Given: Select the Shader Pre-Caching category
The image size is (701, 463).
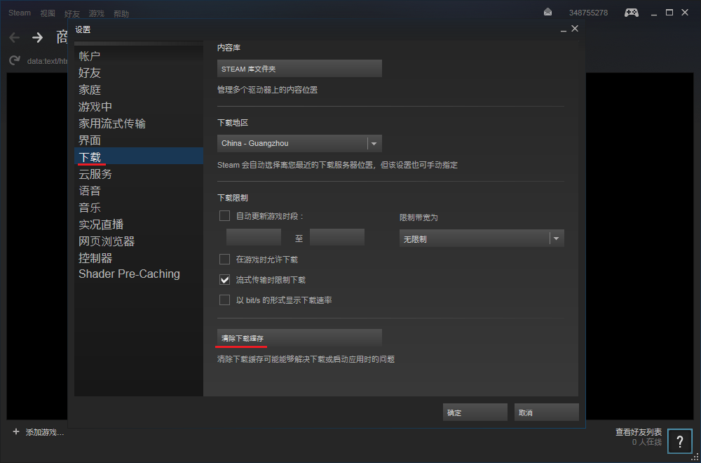Looking at the screenshot, I should click(x=139, y=274).
